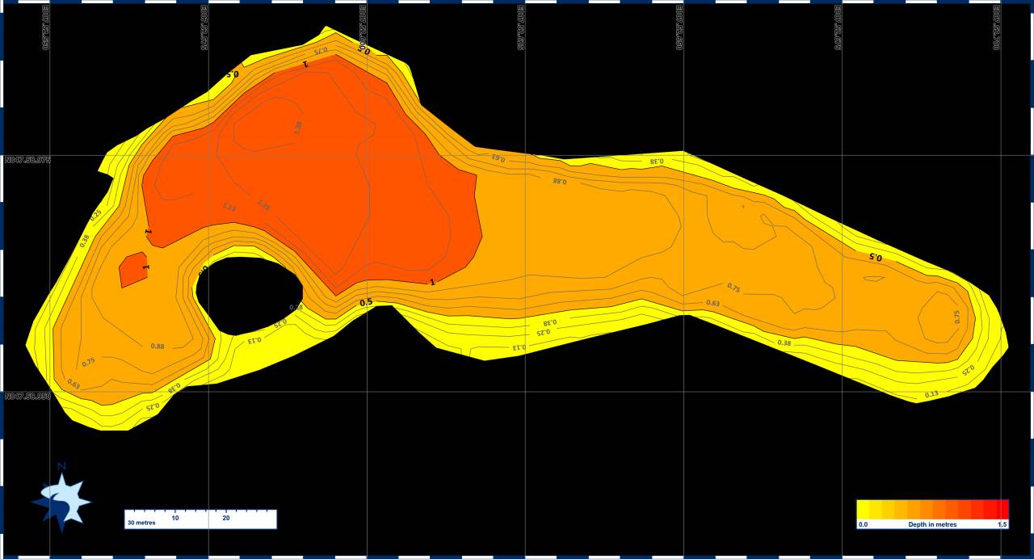Click the N047.58.975 latitude grid label
Image resolution: width=1034 pixels, height=559 pixels.
[x=27, y=160]
